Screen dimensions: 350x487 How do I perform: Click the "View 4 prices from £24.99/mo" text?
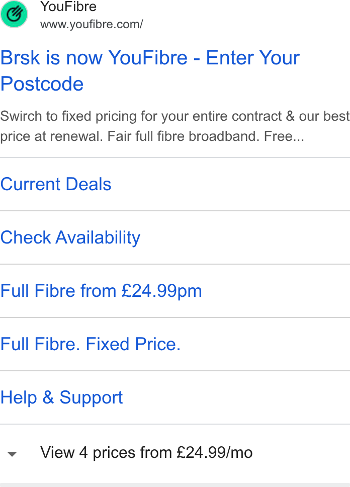(146, 452)
